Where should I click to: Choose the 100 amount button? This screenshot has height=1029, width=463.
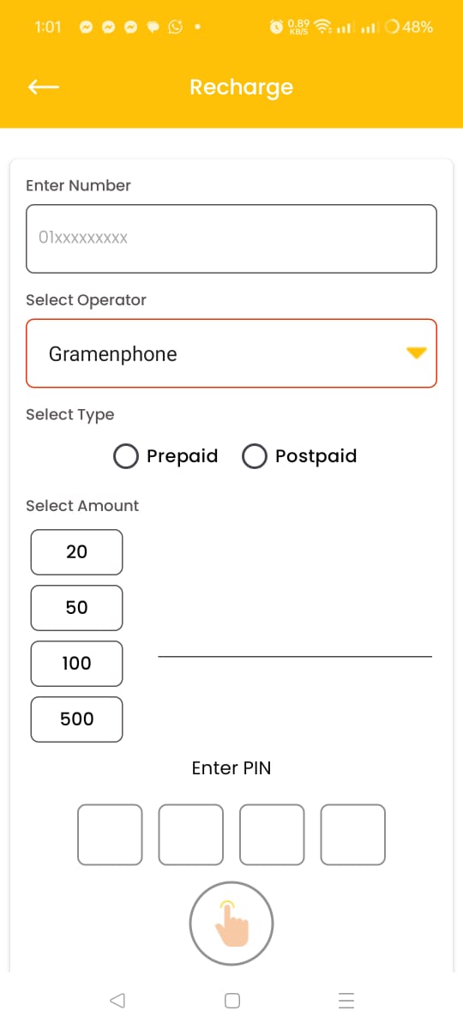[76, 664]
